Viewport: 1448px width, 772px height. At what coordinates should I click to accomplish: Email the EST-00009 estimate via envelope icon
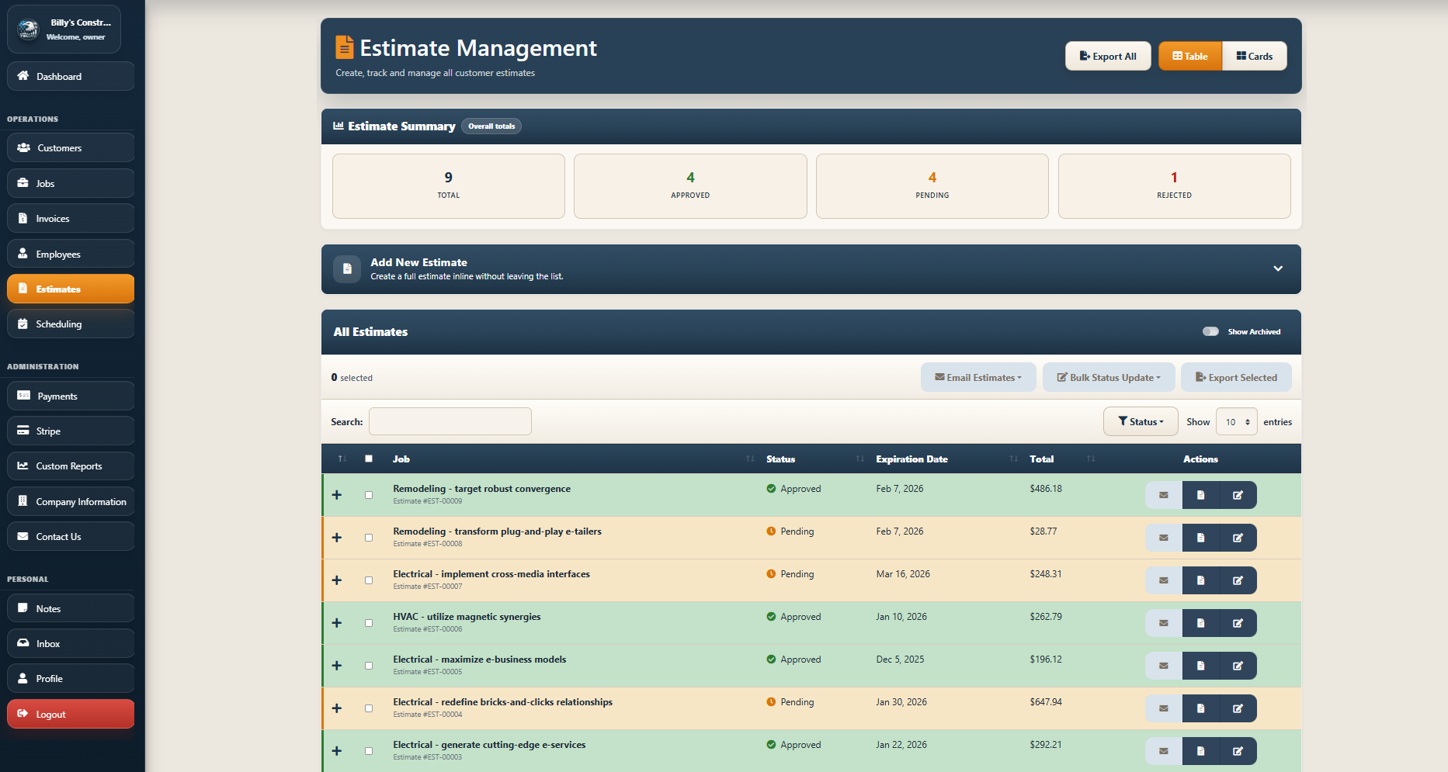tap(1163, 495)
